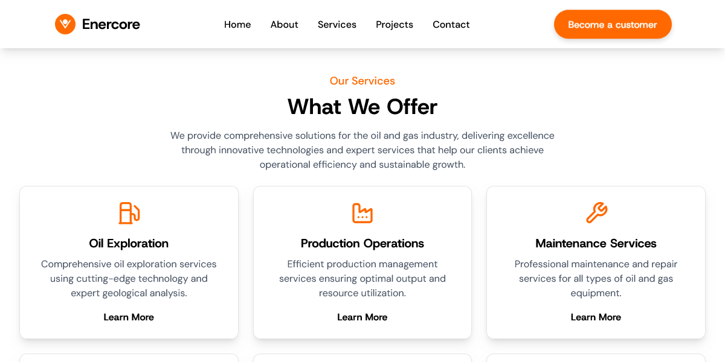Click the wrench icon for Maintenance Services
Viewport: 725px width, 362px height.
pos(596,213)
